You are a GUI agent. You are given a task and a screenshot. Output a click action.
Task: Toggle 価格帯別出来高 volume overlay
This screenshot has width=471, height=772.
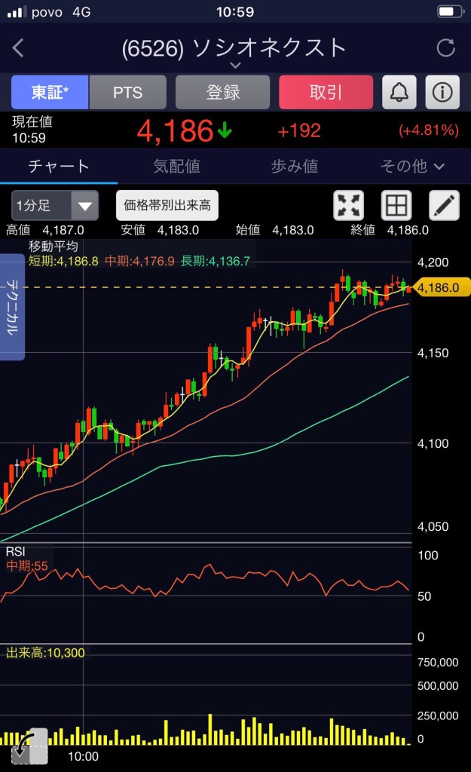[167, 205]
